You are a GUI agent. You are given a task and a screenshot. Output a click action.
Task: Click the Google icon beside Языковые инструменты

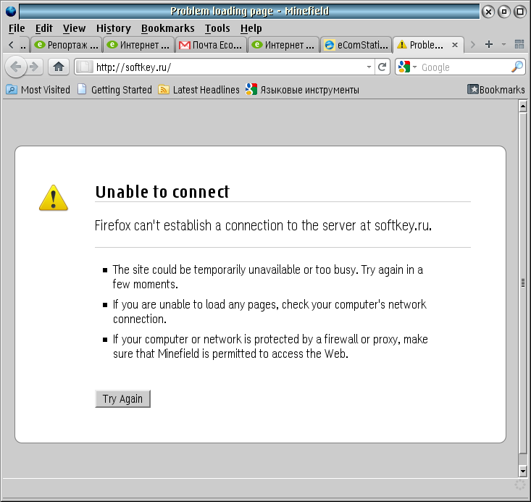click(251, 89)
